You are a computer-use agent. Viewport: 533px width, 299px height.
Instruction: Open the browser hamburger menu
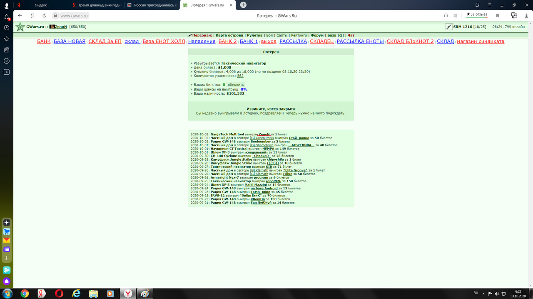point(490,5)
